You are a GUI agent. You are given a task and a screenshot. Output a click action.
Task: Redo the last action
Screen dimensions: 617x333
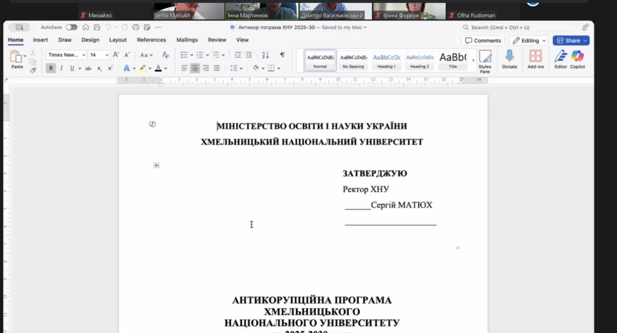[124, 27]
